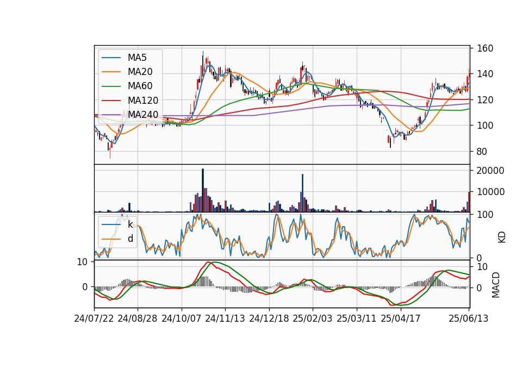Click the MACD axis title
This screenshot has width=522, height=375.
[496, 285]
